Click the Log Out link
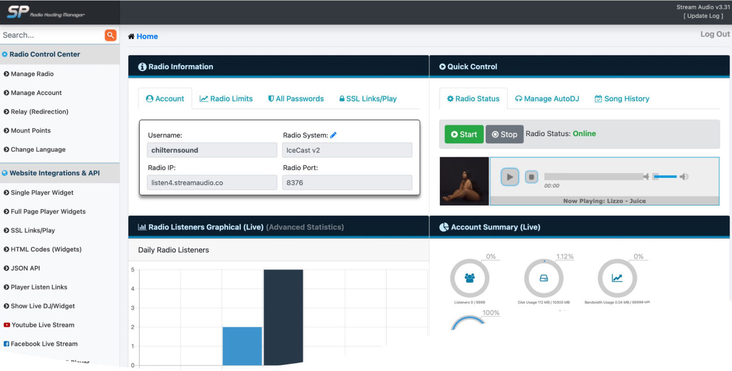 coord(715,34)
